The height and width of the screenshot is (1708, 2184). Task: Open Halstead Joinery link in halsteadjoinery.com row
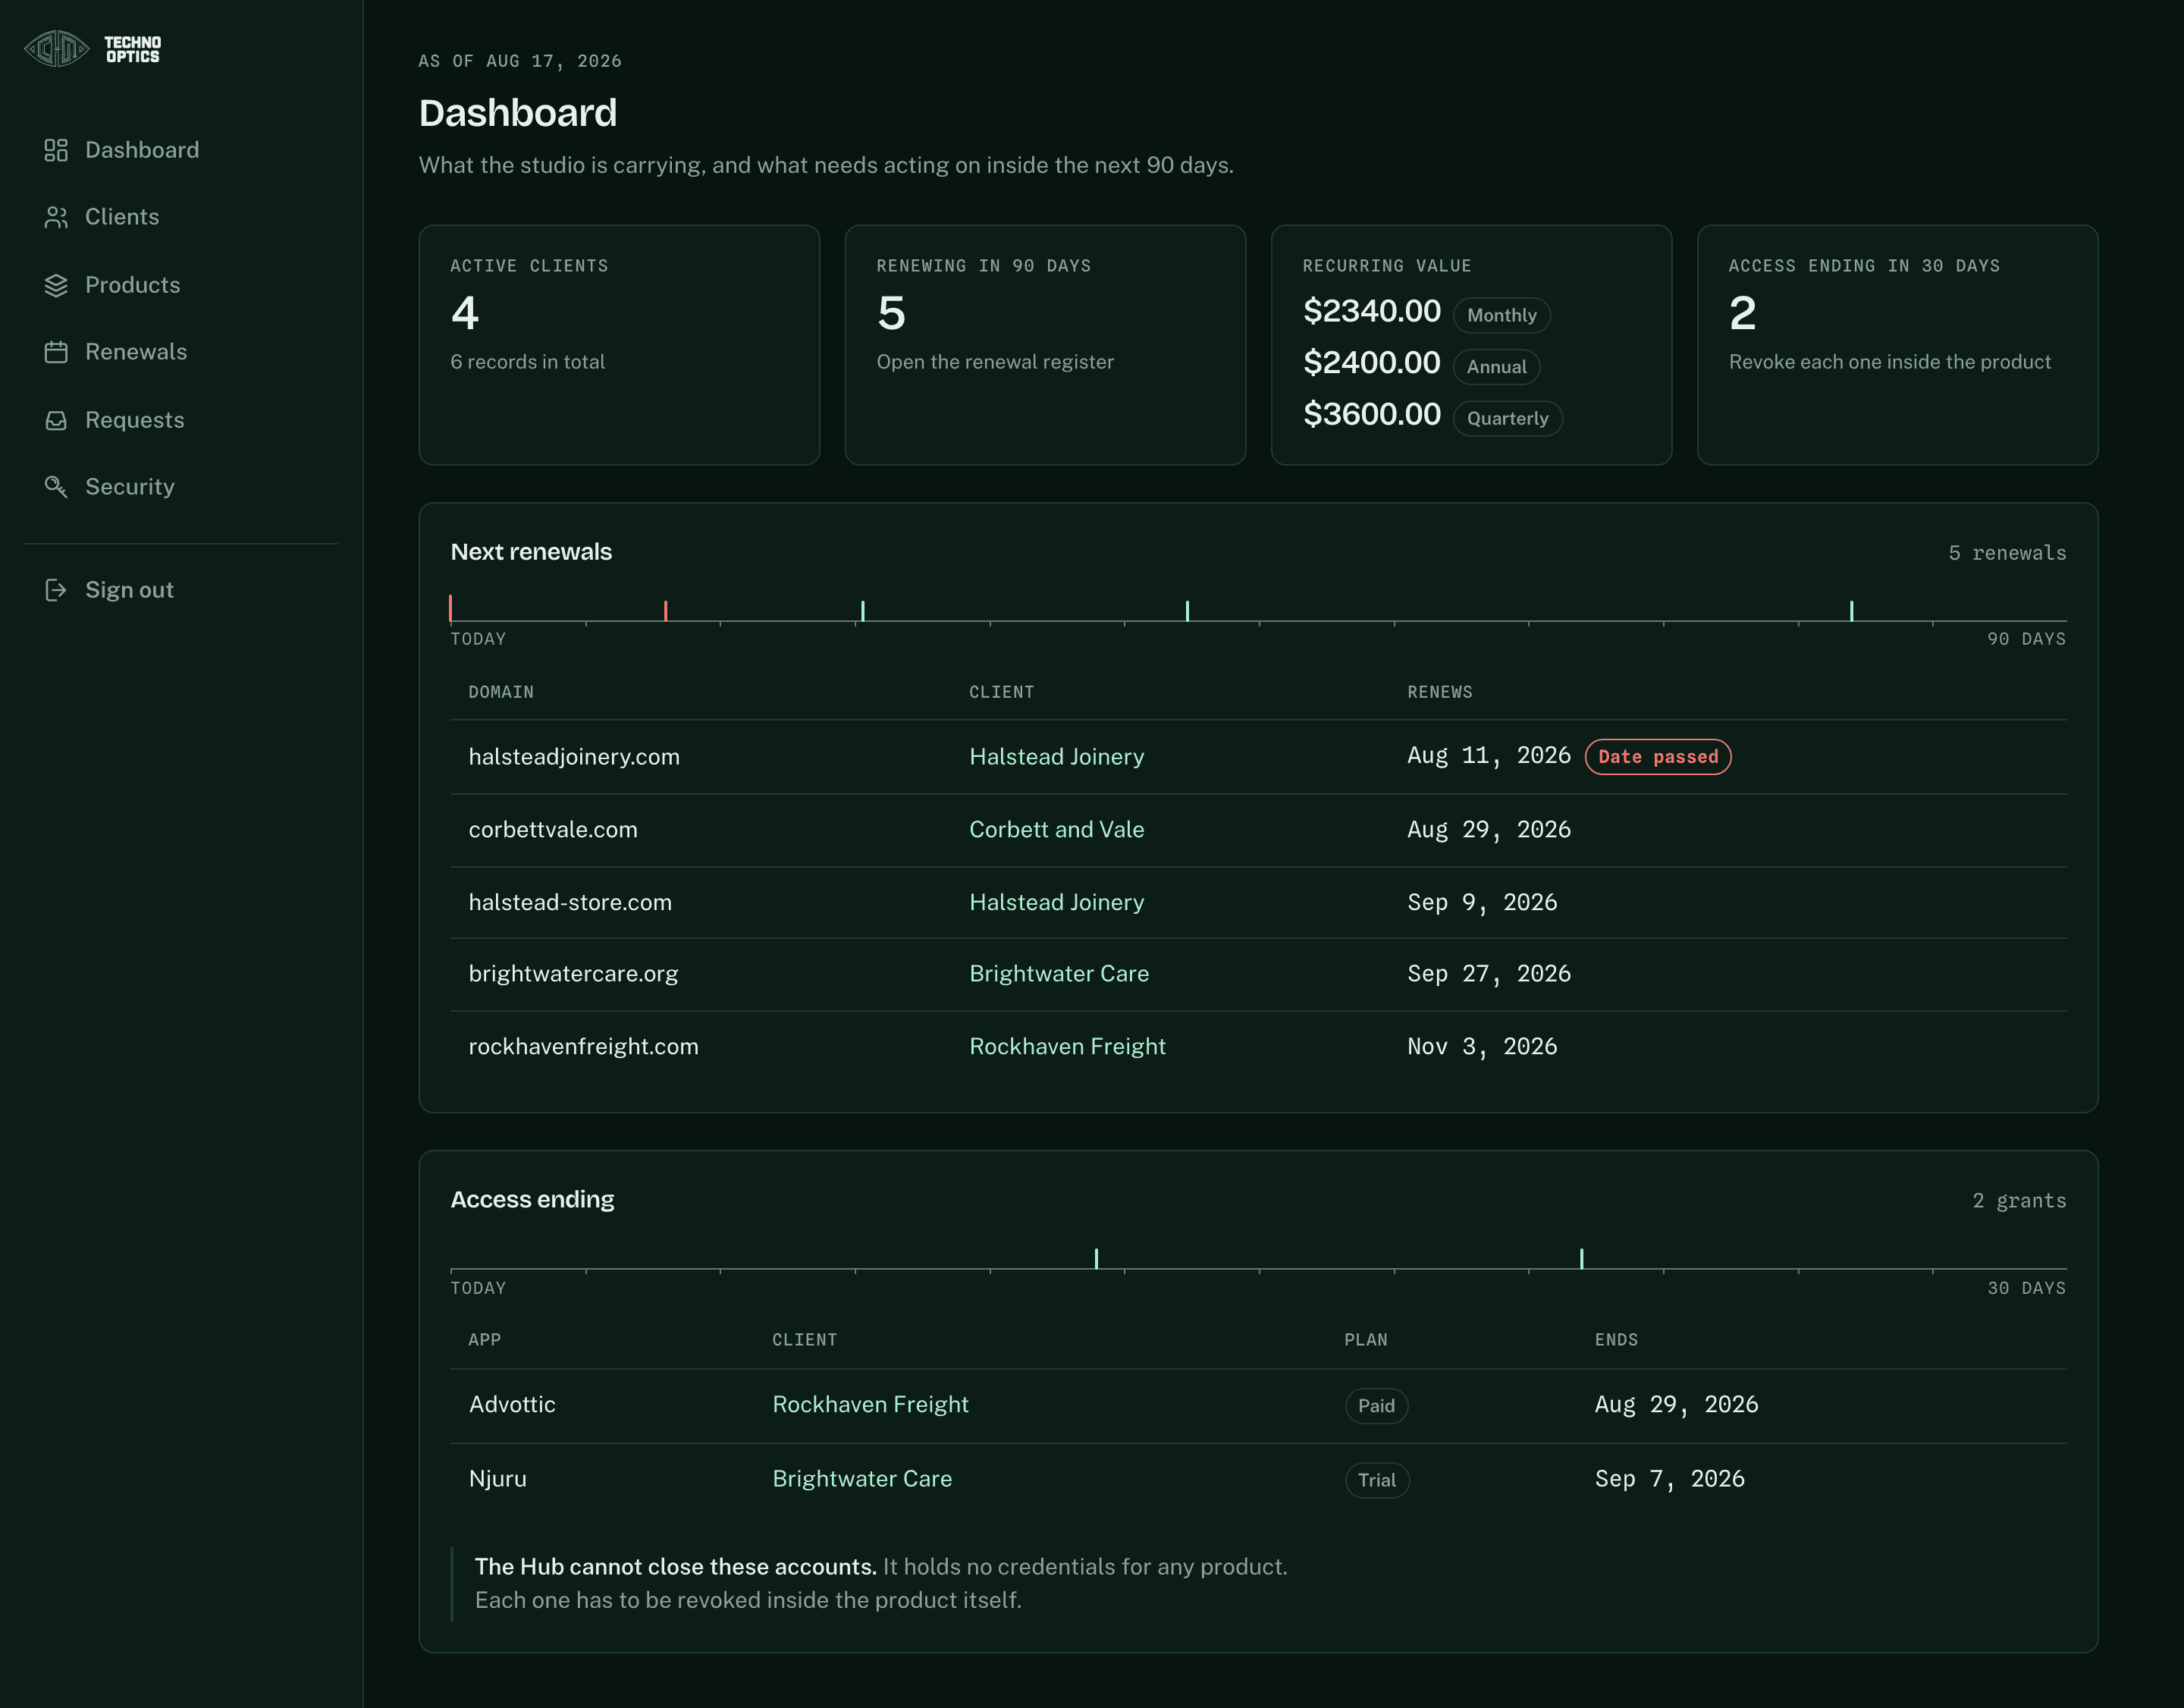tap(1056, 757)
